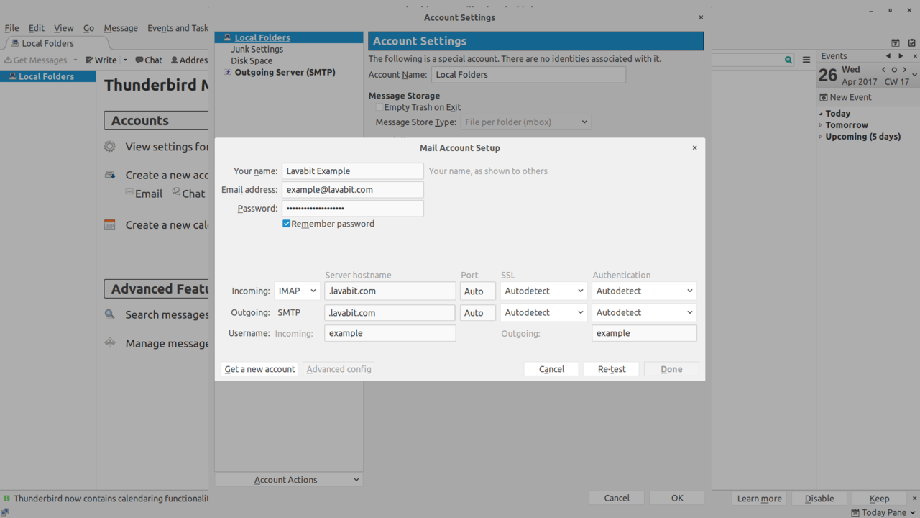This screenshot has height=518, width=920.
Task: Toggle the Remember password checkbox
Action: coord(286,224)
